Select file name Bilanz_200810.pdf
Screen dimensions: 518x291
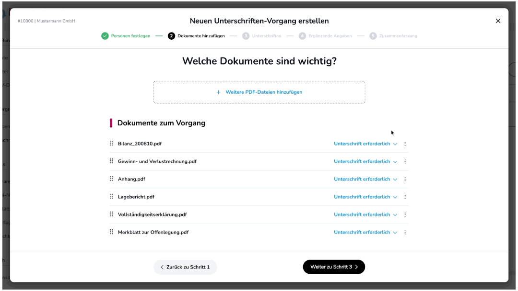tap(140, 144)
